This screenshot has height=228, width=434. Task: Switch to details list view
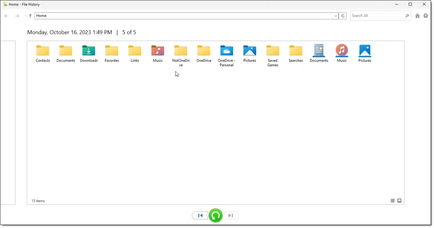coord(393,201)
